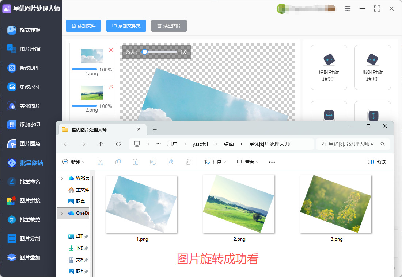Open 美化图片 feature
The width and height of the screenshot is (402, 277).
coord(24,106)
